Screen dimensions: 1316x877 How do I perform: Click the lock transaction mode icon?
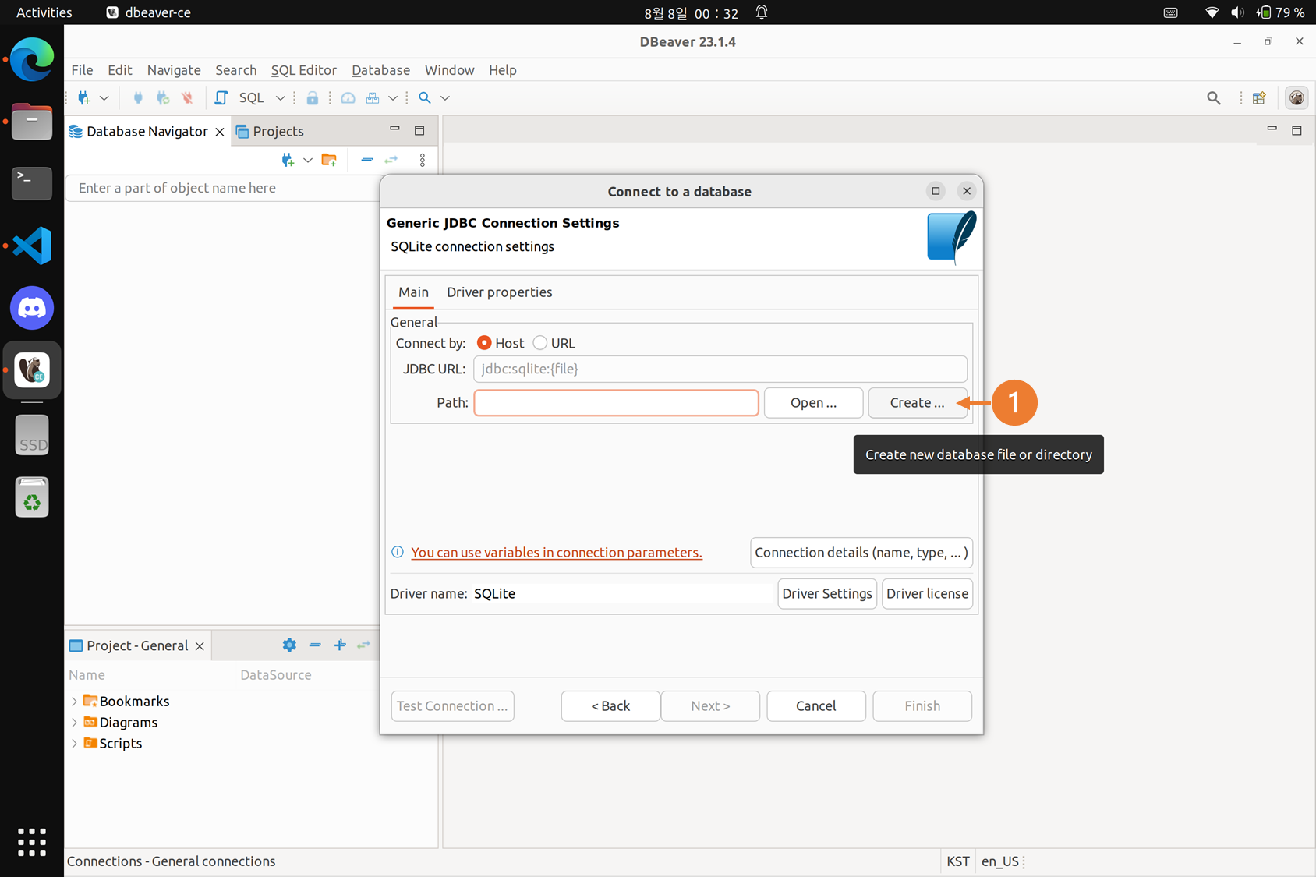point(313,98)
